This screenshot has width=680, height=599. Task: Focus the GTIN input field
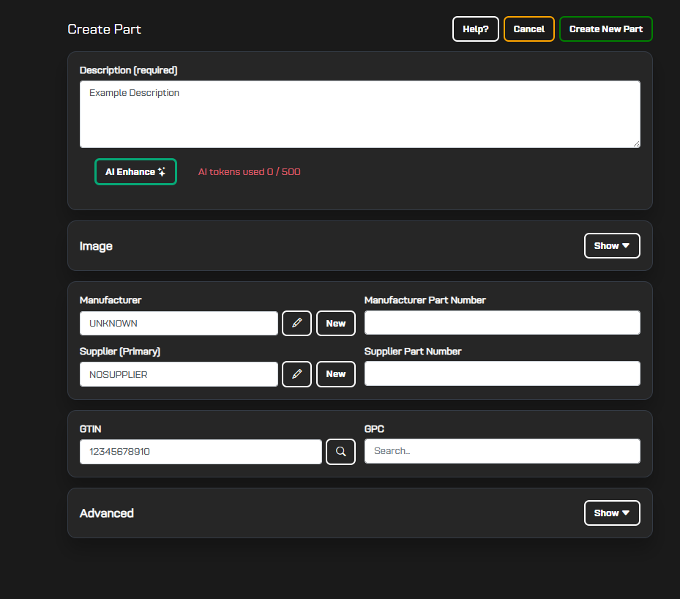click(x=201, y=452)
